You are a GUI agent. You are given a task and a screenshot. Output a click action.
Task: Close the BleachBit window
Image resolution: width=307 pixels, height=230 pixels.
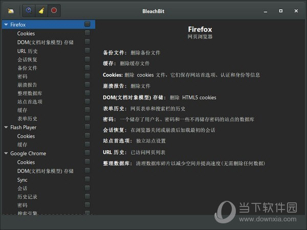pos(296,11)
